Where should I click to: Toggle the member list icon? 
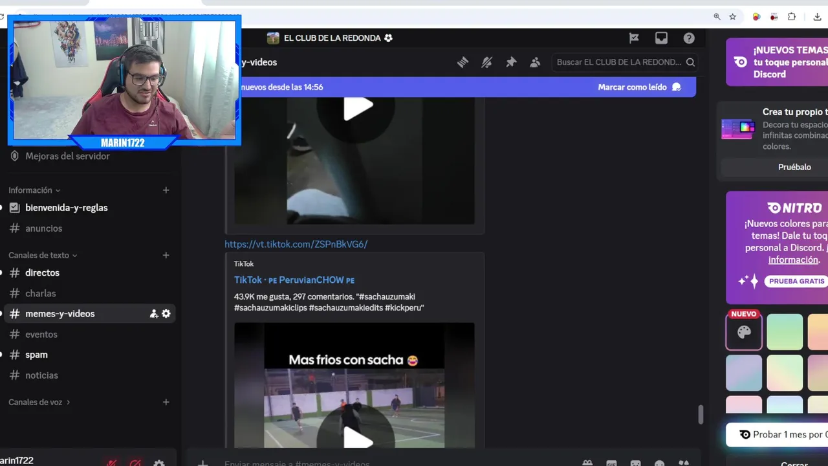pyautogui.click(x=535, y=62)
